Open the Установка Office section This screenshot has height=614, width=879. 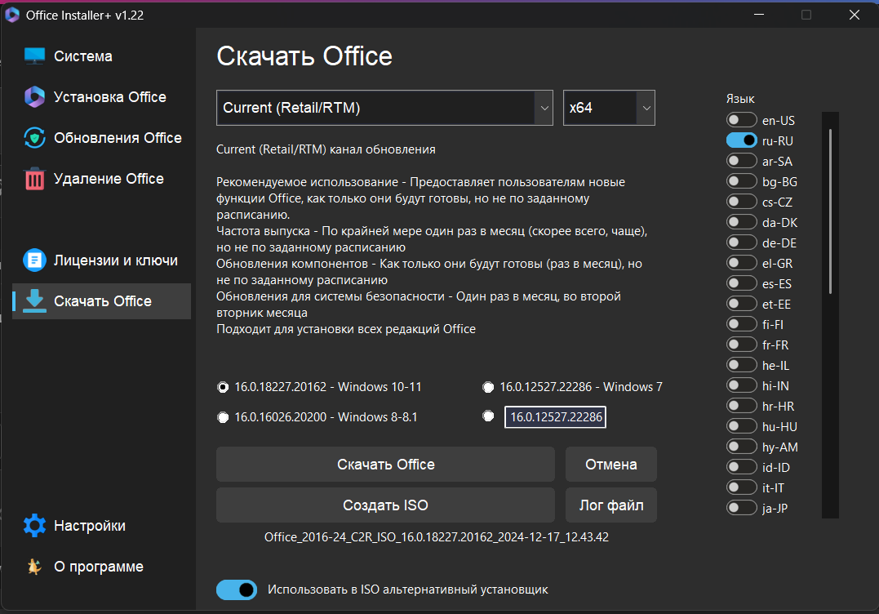(101, 97)
